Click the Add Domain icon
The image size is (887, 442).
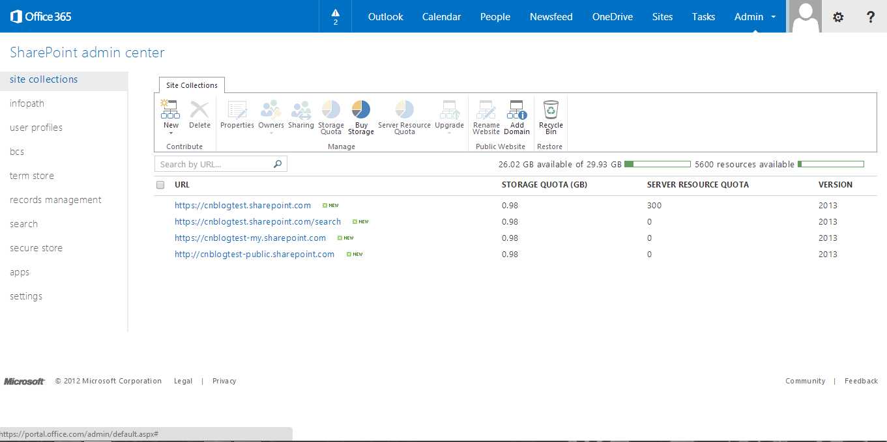coord(517,109)
